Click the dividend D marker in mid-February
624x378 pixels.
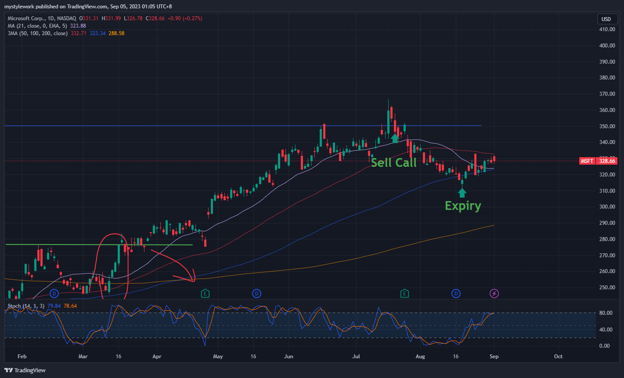point(54,293)
